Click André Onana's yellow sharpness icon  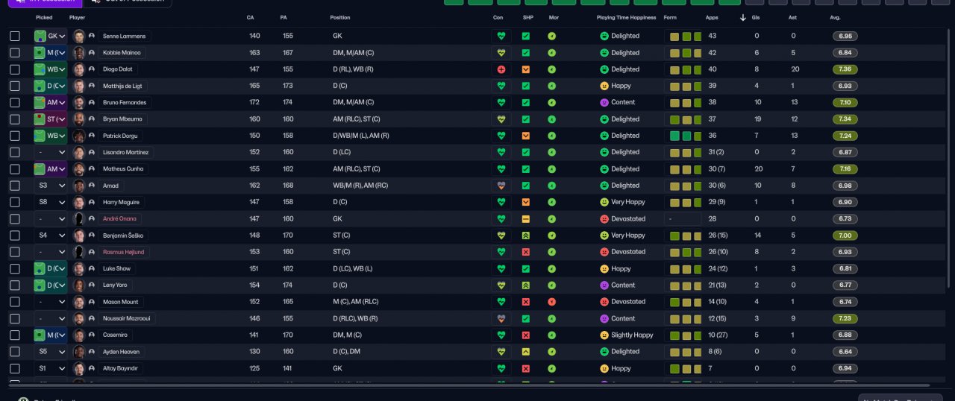pyautogui.click(x=526, y=219)
